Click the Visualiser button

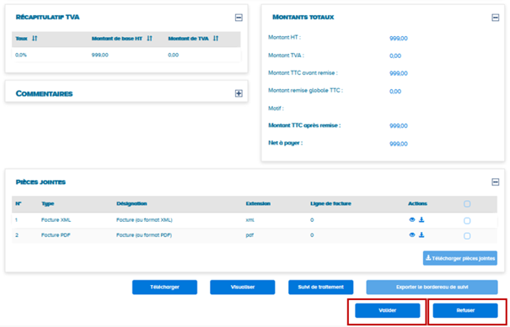243,287
